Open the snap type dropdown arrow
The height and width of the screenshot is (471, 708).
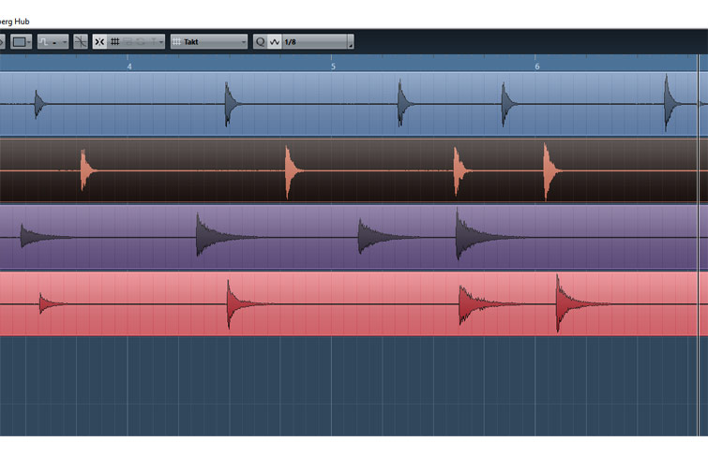[161, 42]
